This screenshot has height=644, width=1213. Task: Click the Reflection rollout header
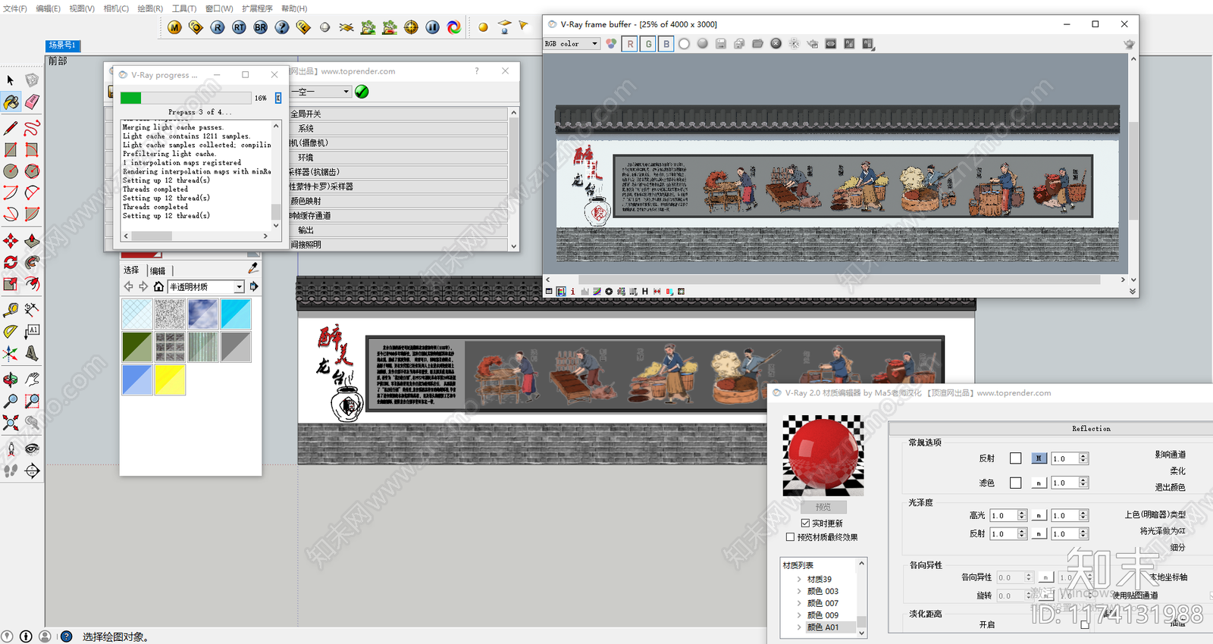click(1052, 429)
